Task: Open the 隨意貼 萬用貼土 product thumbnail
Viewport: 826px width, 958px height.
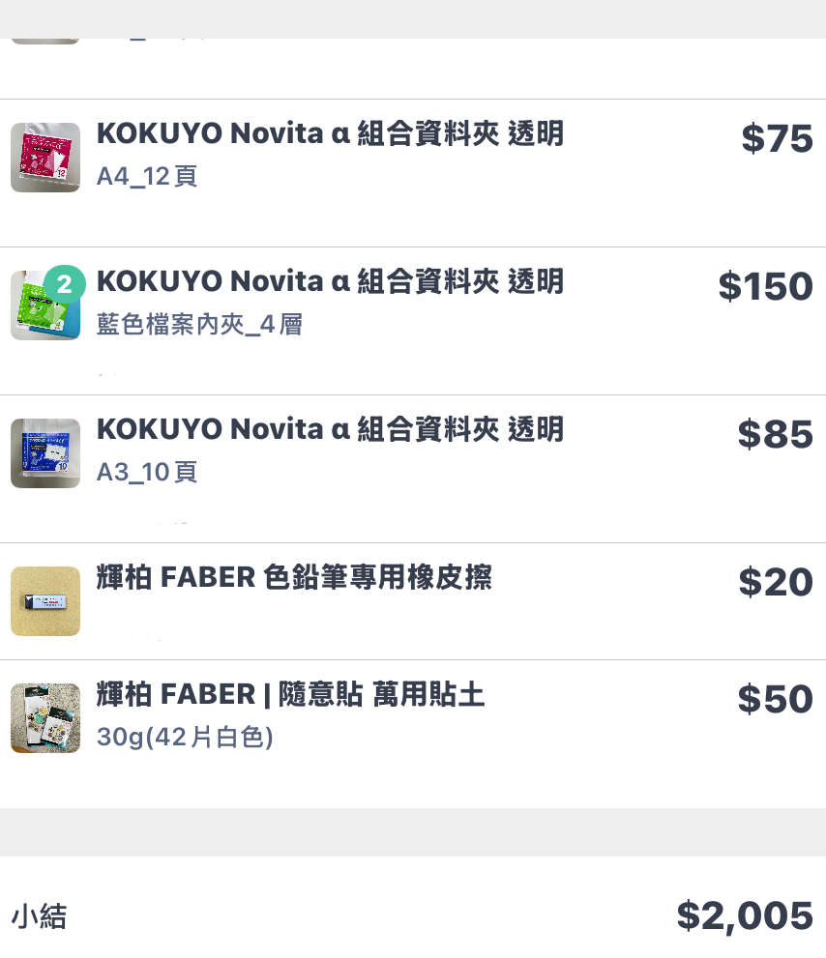Action: click(x=45, y=718)
